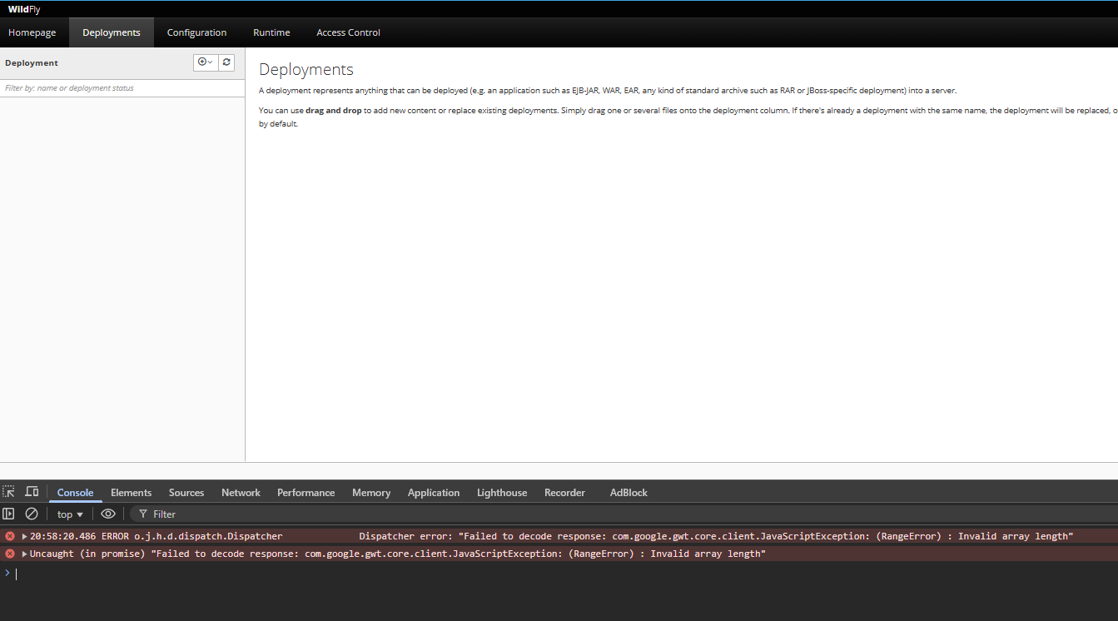Viewport: 1118px width, 621px height.
Task: Open the AdBlock panel
Action: (x=629, y=493)
